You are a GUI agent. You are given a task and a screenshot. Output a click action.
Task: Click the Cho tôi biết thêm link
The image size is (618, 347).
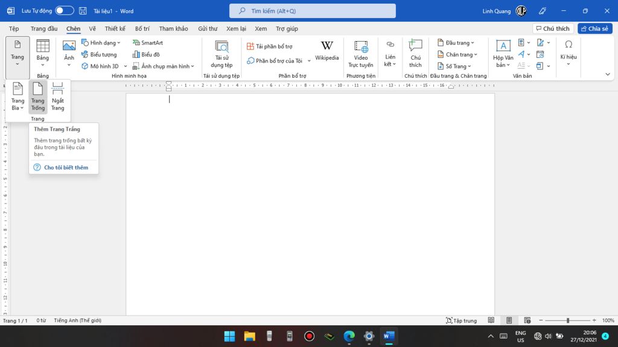[x=66, y=167]
